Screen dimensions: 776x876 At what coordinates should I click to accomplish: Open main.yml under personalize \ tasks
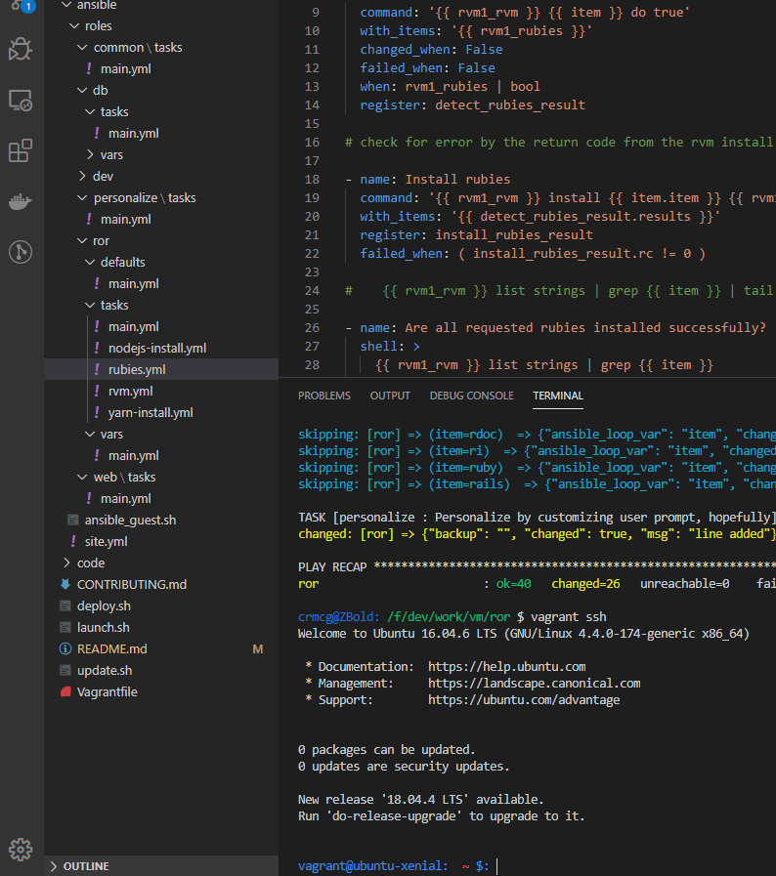tap(126, 219)
